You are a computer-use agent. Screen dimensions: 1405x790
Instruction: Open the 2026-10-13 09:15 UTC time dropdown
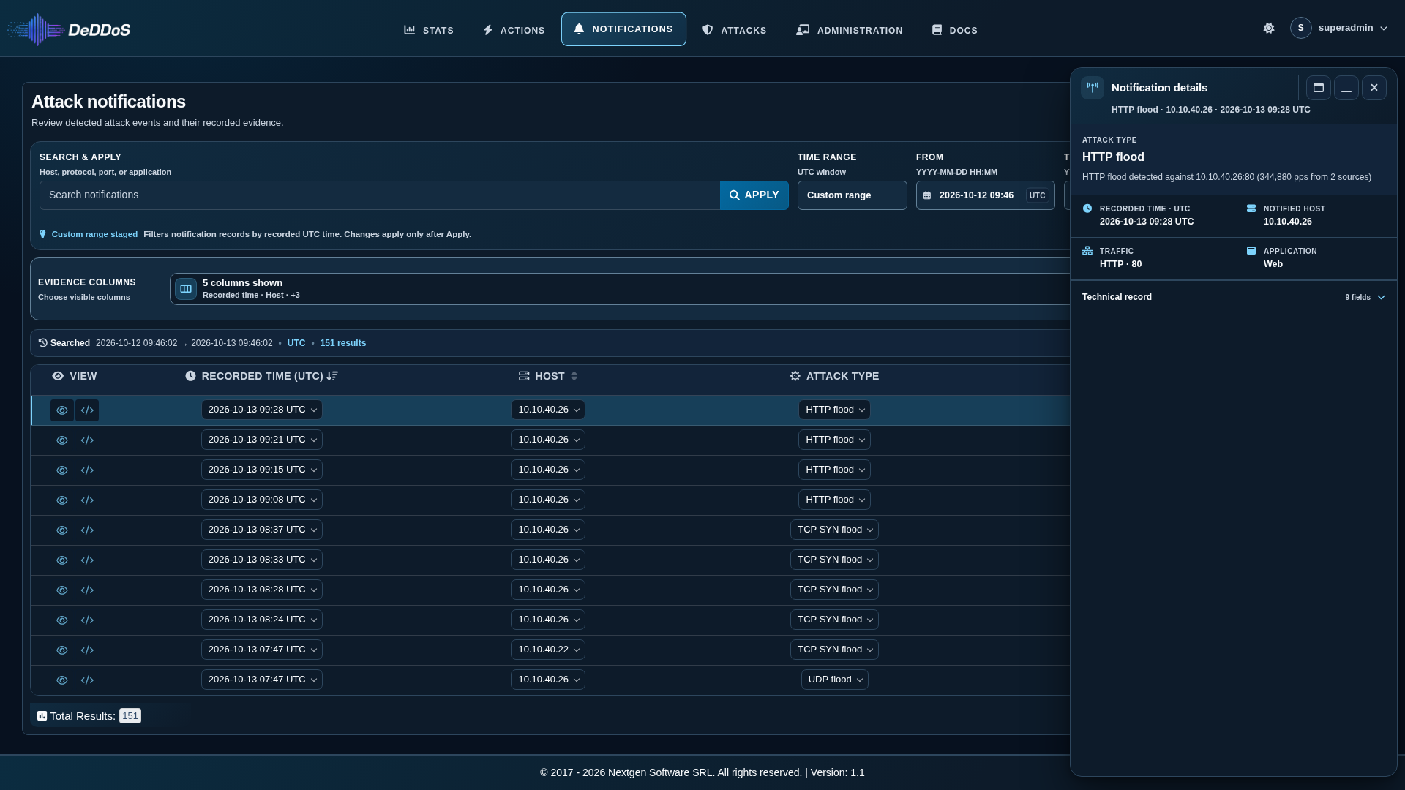point(262,470)
